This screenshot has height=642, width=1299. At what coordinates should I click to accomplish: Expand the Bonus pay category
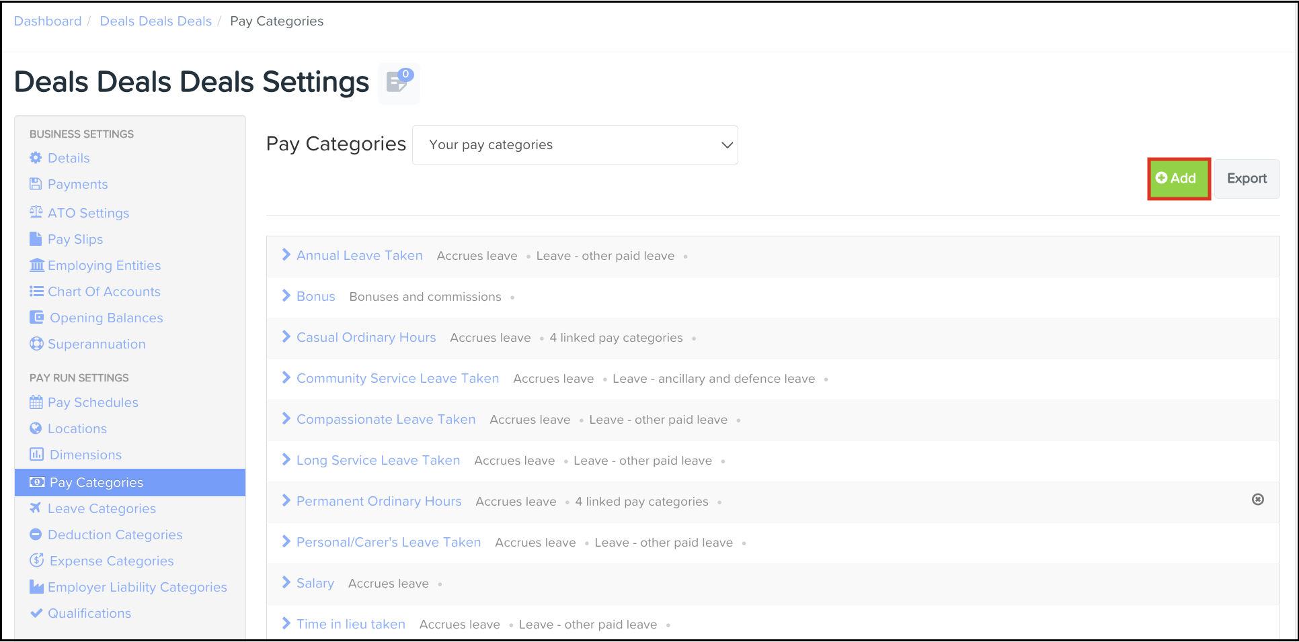[286, 296]
